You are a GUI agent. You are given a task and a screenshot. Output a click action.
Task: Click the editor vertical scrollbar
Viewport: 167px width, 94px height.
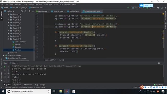coord(163,39)
